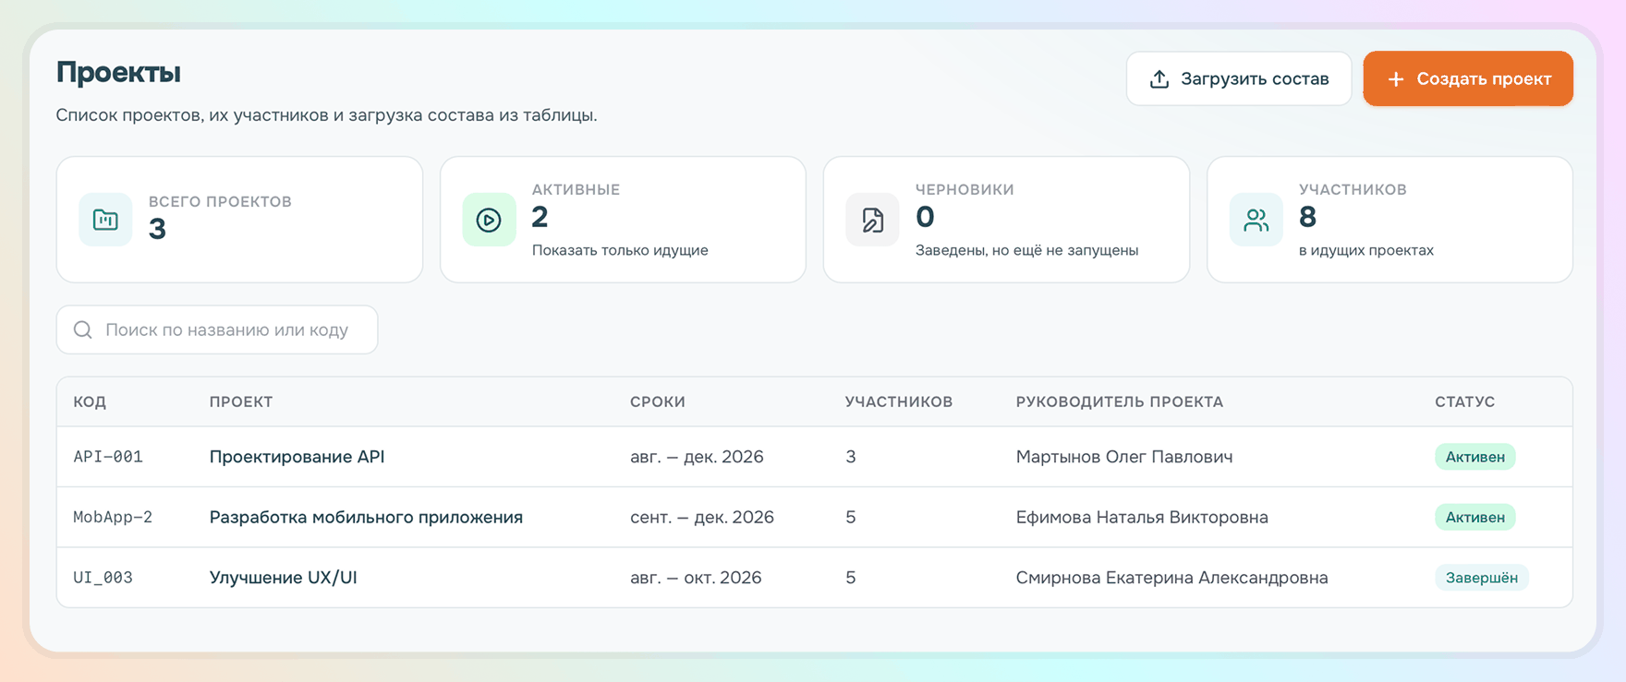Click the dates авг. — окт. 2026

[x=696, y=578]
